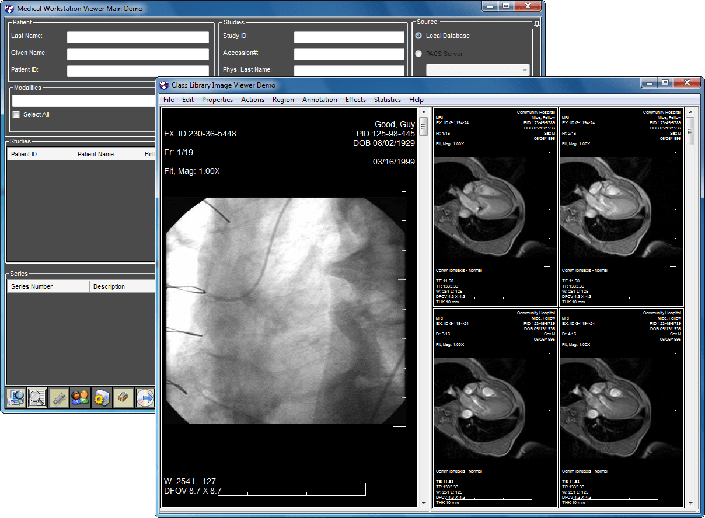Open the Edit menu in Image Viewer

tap(188, 100)
